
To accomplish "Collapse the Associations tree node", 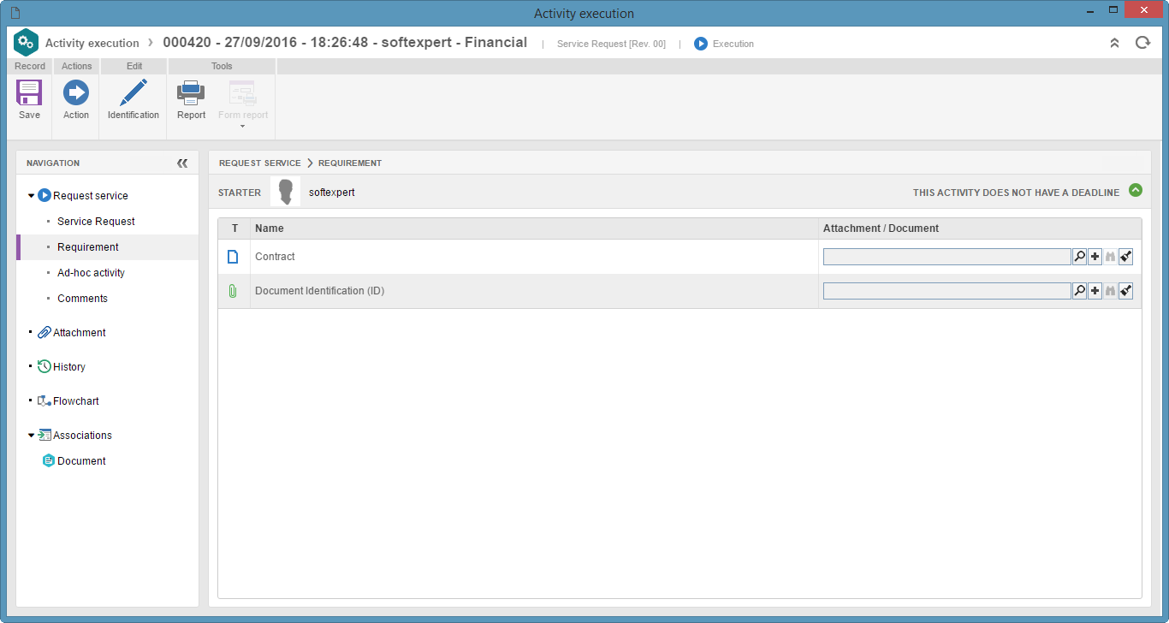I will click(x=32, y=436).
